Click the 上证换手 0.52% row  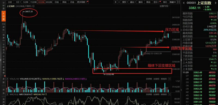(x=200, y=40)
